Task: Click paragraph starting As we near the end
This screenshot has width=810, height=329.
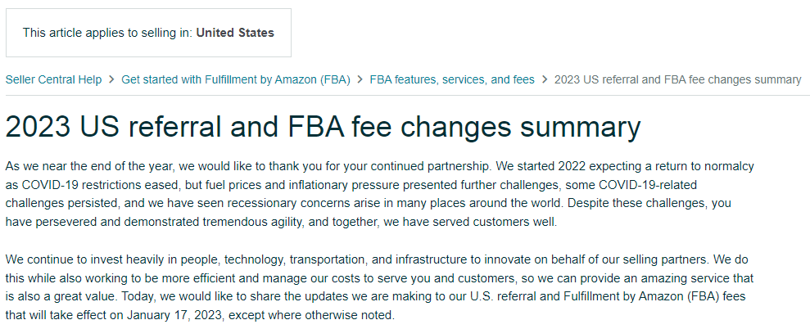Action: click(379, 193)
